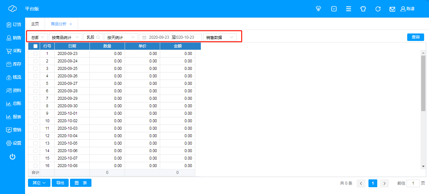This screenshot has height=194, width=429.
Task: Check the row 1 checkbox for 2020-09-23
Action: (x=35, y=54)
